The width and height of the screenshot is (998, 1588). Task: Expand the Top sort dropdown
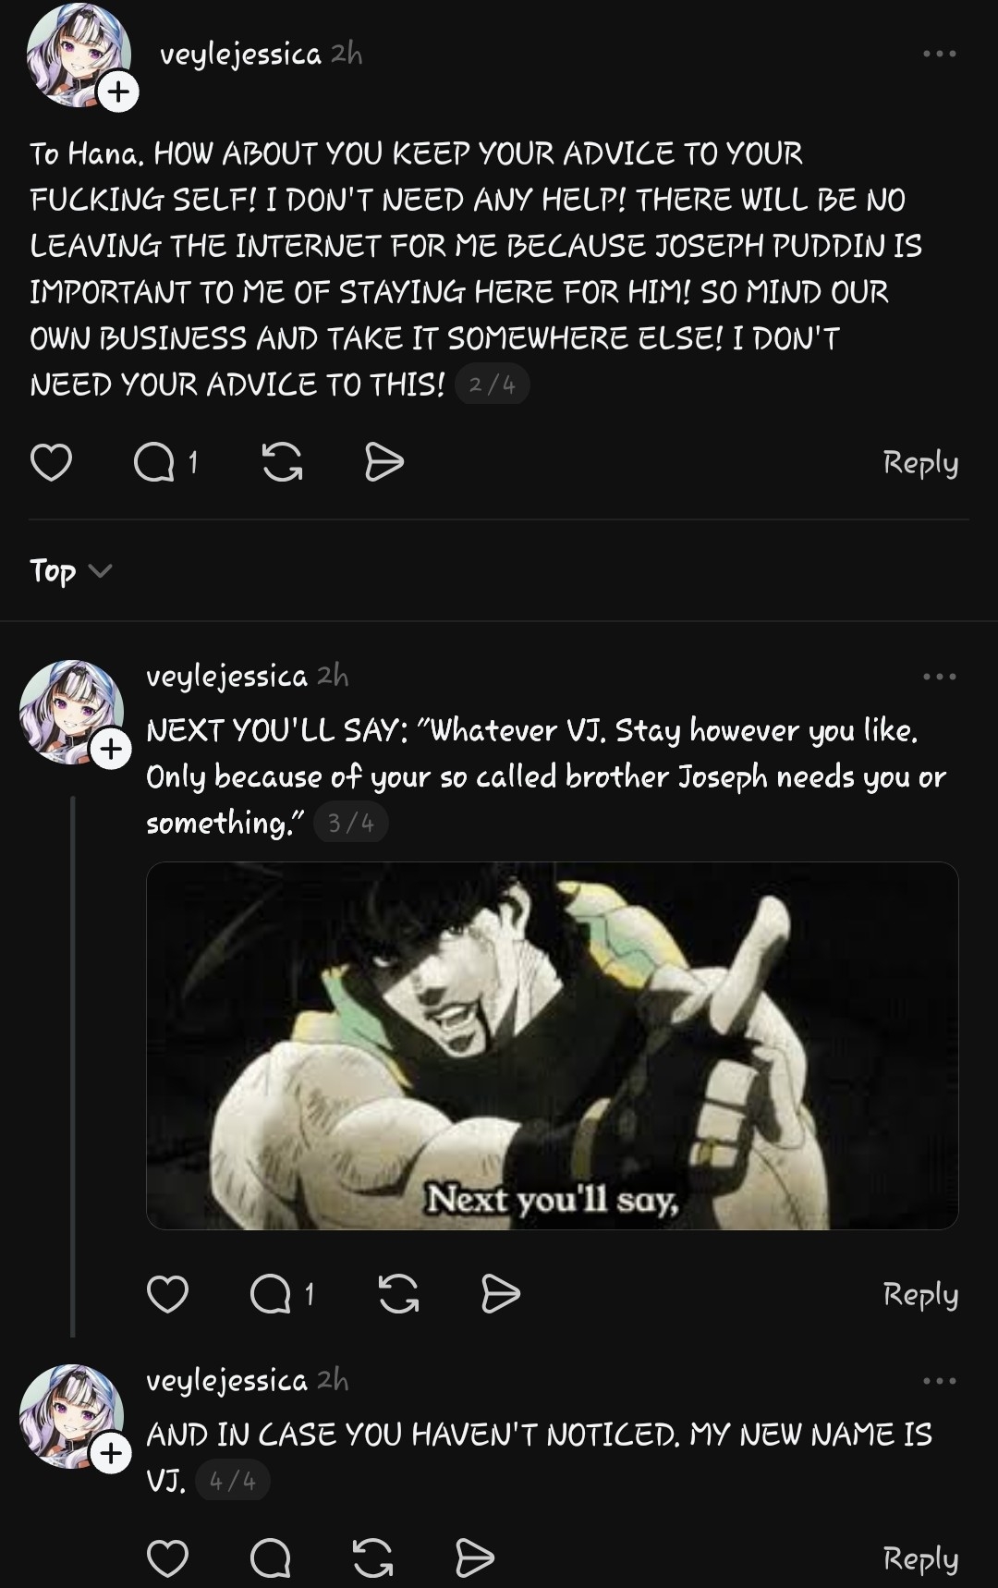tap(70, 571)
